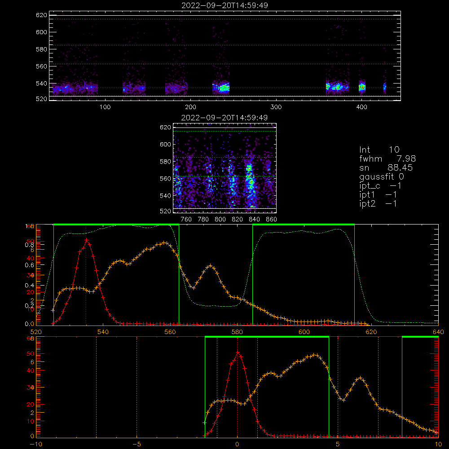The width and height of the screenshot is (449, 449).
Task: Select the 'Int 10' readout text
Action: pos(379,150)
